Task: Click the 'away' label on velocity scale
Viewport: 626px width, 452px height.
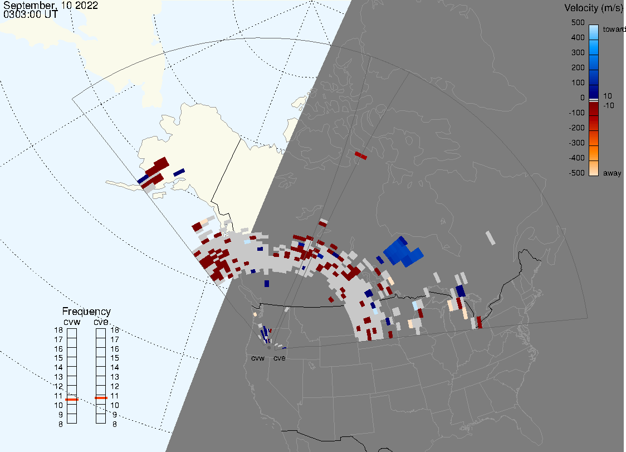Action: click(x=612, y=173)
